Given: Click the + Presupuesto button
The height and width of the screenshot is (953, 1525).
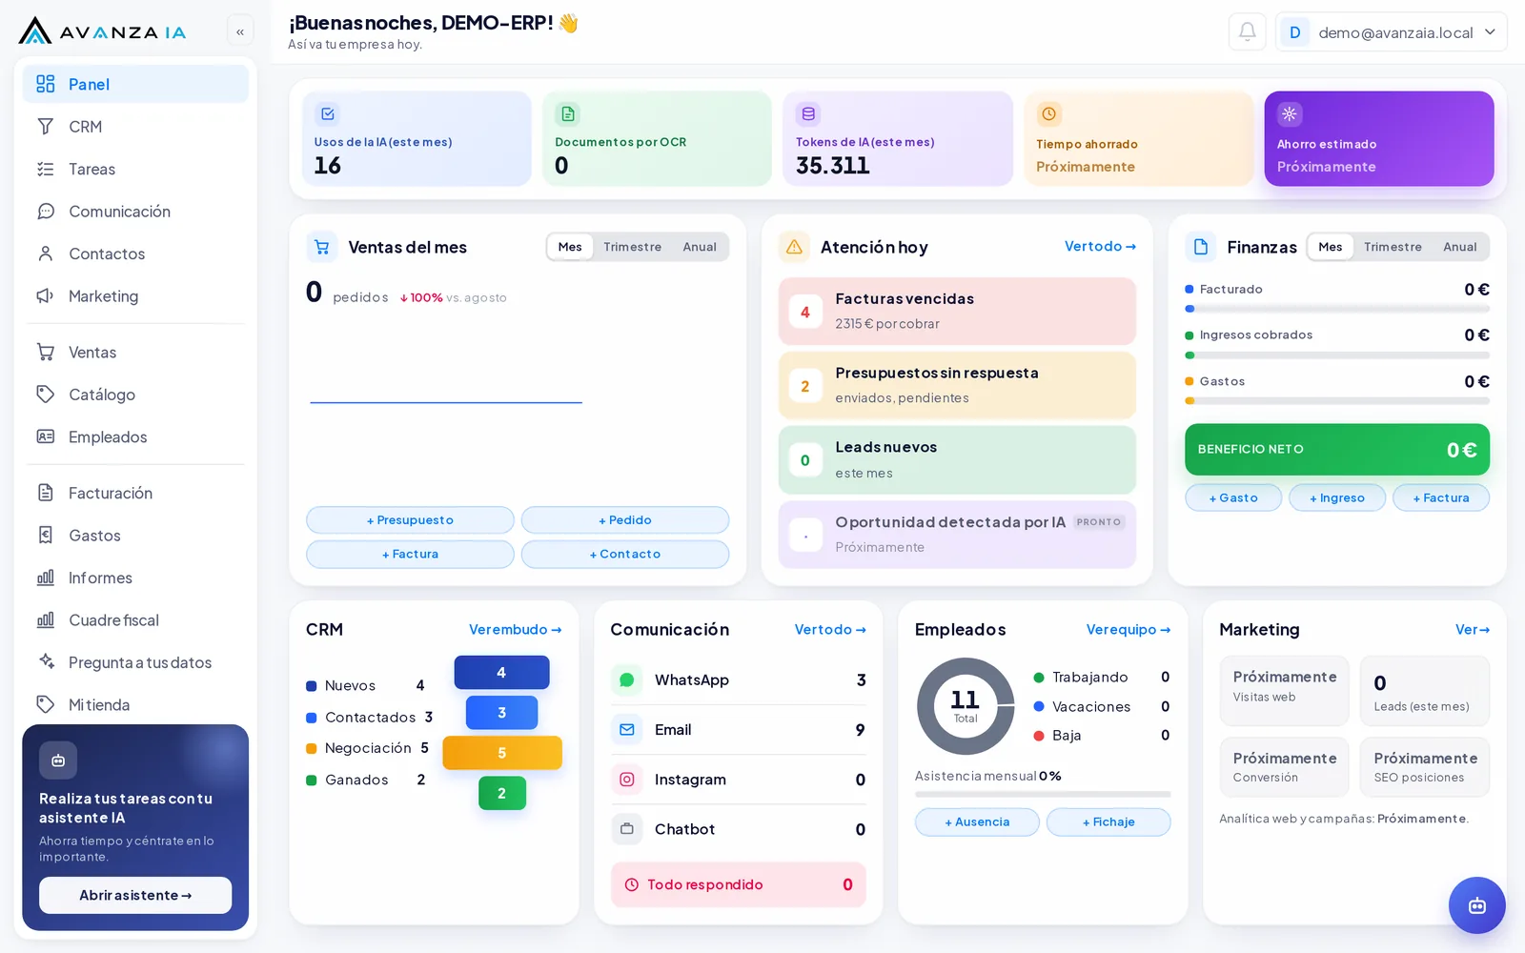Looking at the screenshot, I should (x=410, y=520).
